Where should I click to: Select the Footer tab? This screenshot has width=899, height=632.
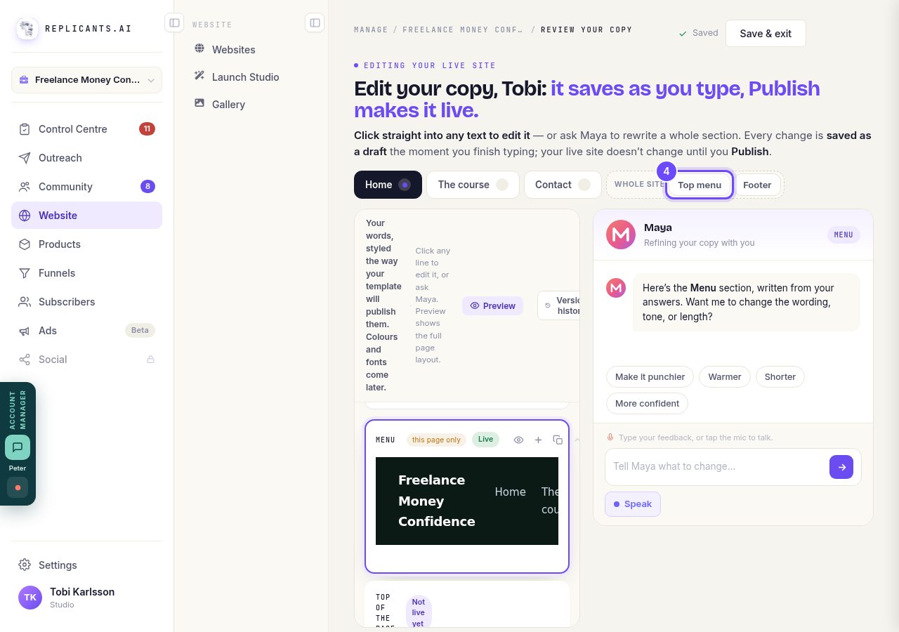coord(757,185)
